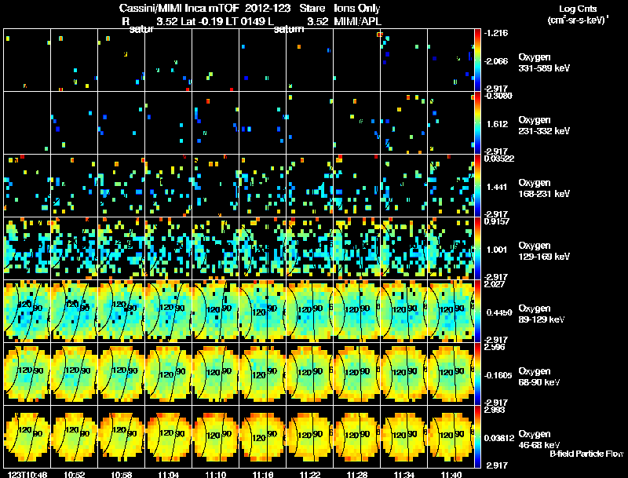
Task: Click the Oxygen 89-129 keV label
Action: point(542,314)
